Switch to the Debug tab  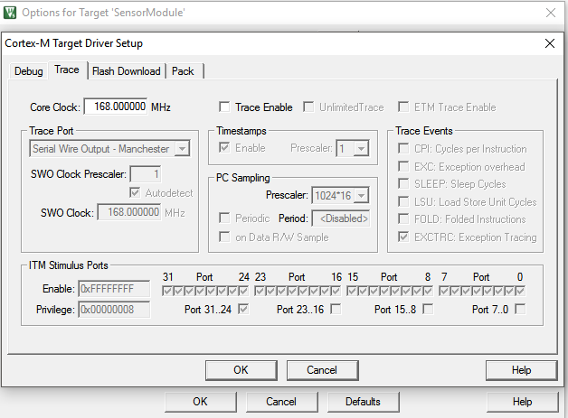(29, 71)
